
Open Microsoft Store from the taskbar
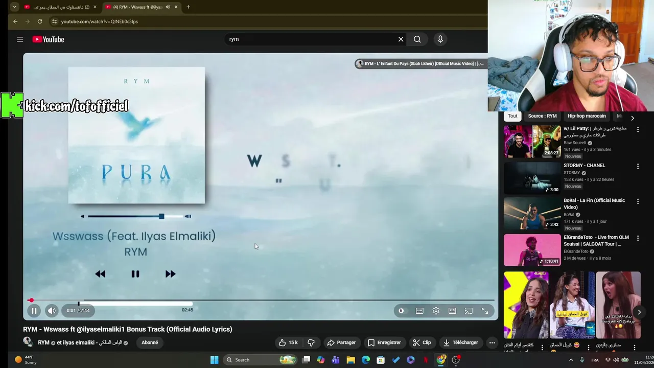[381, 360]
